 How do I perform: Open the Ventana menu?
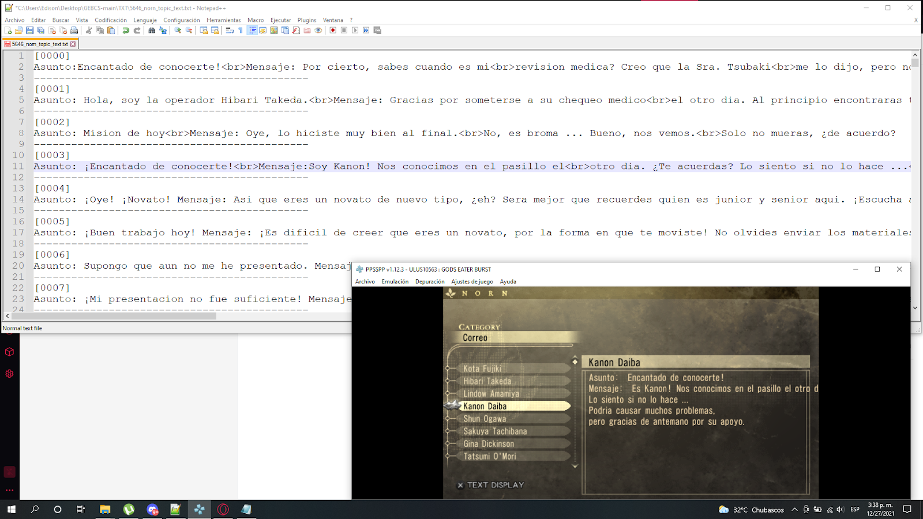coord(333,20)
